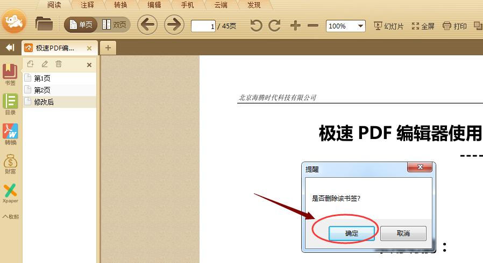Open the 云端 menu tab
The width and height of the screenshot is (483, 263).
[x=221, y=5]
